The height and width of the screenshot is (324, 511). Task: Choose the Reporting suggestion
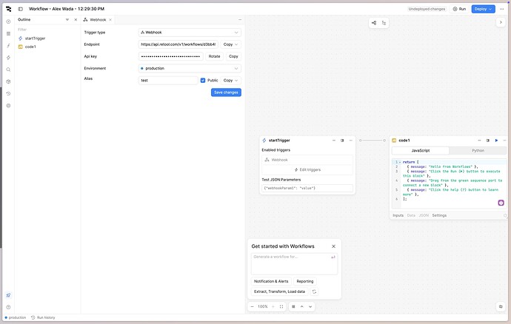click(305, 281)
